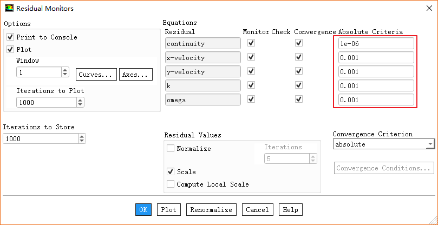Toggle the Print to Console checkbox
Image resolution: width=438 pixels, height=225 pixels.
pos(10,37)
